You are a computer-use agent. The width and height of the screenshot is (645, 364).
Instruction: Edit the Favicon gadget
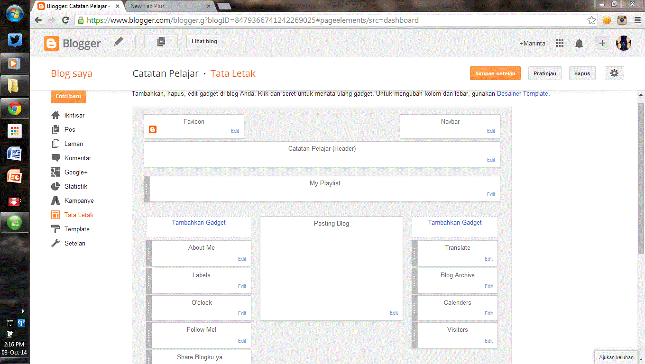[x=235, y=131]
